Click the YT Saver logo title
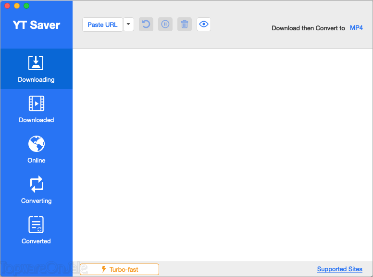The image size is (373, 277). coord(36,25)
